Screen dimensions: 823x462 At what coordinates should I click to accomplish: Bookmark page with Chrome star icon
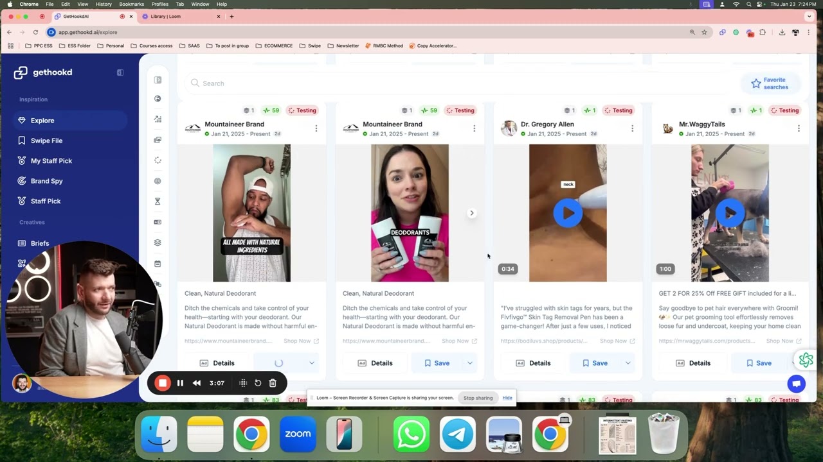704,32
